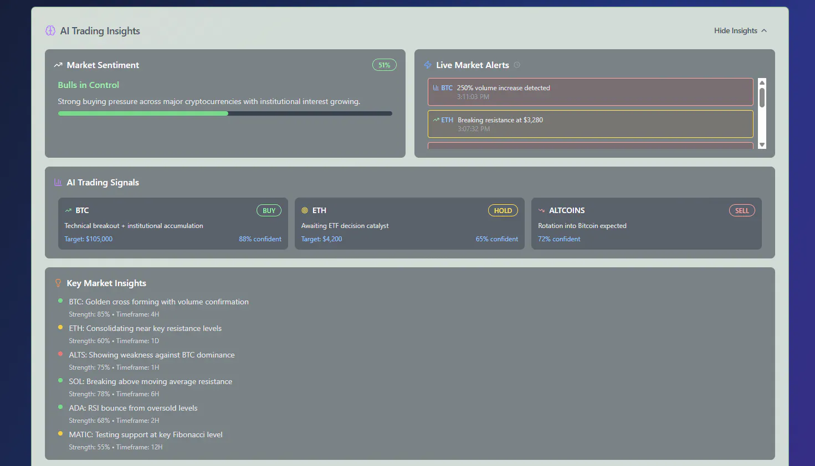This screenshot has width=815, height=466.
Task: Click the Bulls in Control heading
Action: 88,85
